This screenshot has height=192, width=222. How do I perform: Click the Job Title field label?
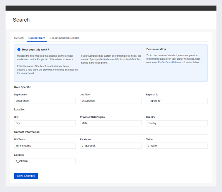tap(85, 95)
